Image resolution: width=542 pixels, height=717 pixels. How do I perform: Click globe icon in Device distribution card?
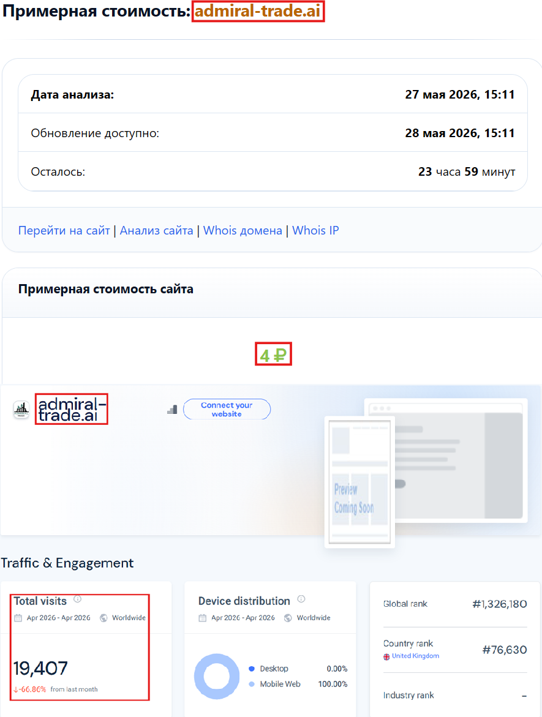pos(288,618)
